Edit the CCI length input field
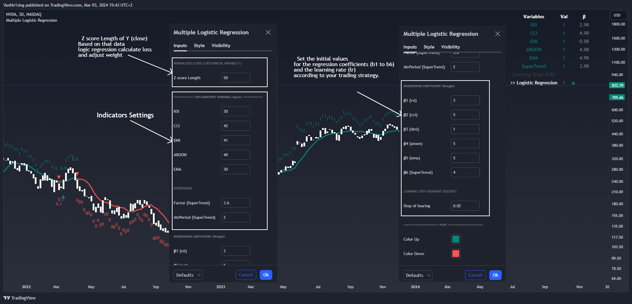 click(x=236, y=126)
